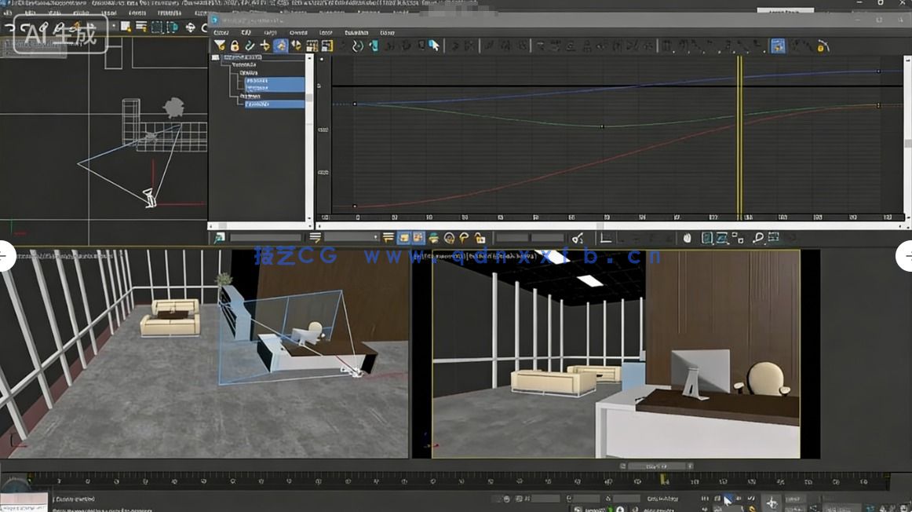Toggle the Lock Selection padlock in the Curve Editor
This screenshot has width=912, height=512.
coord(235,45)
